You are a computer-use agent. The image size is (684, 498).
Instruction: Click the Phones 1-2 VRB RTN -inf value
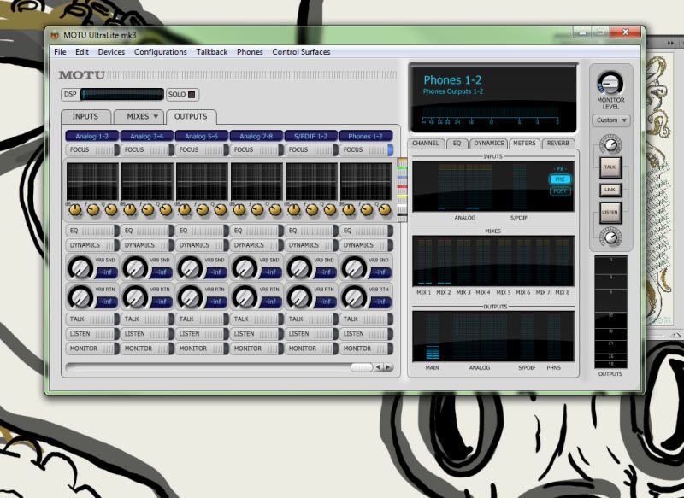click(x=380, y=302)
